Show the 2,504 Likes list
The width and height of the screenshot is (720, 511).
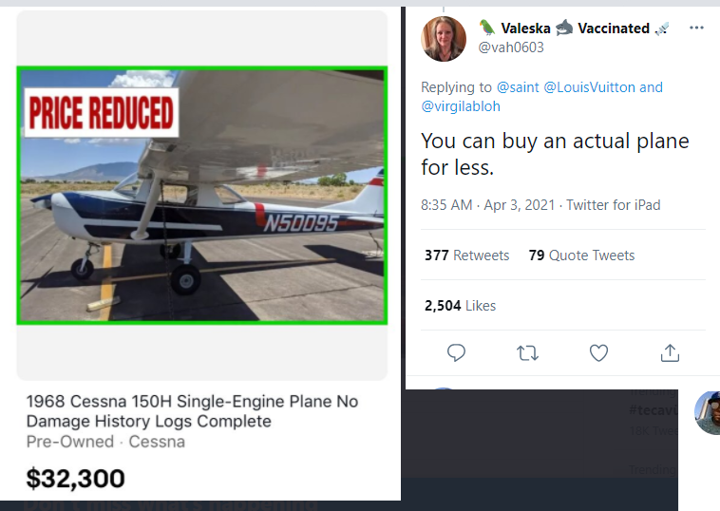coord(460,306)
